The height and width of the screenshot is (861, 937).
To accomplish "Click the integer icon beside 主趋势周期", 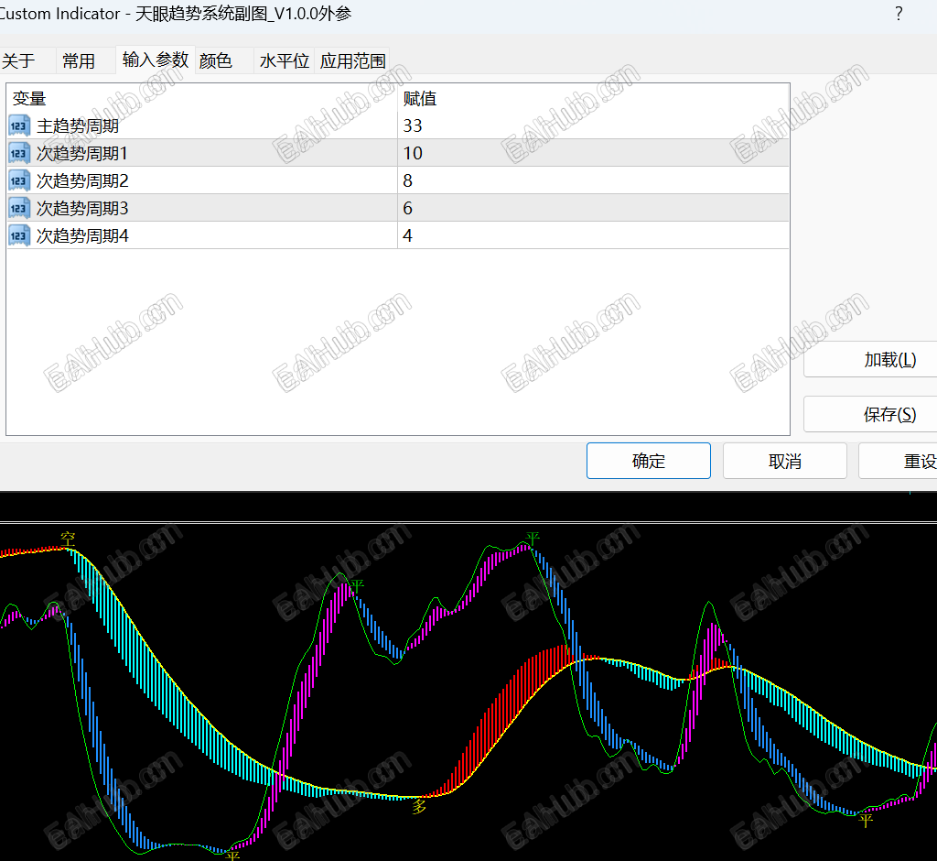I will pos(19,125).
